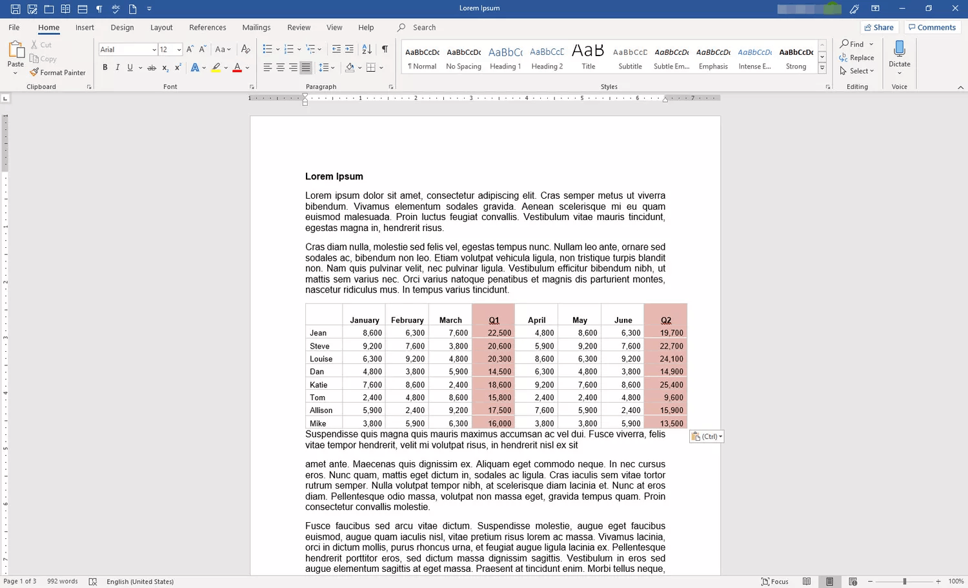Screen dimensions: 968x588
Task: Toggle Bold formatting
Action: coord(105,67)
